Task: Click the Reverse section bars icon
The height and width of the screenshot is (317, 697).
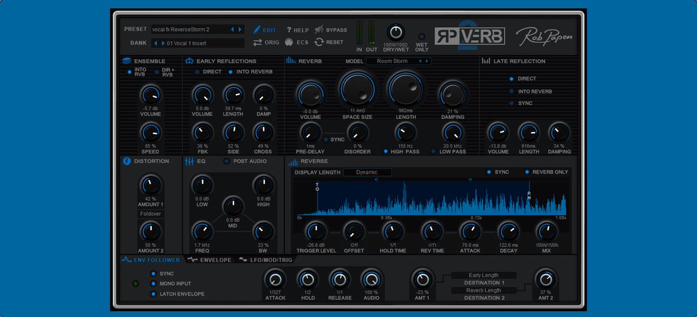Action: pos(293,162)
